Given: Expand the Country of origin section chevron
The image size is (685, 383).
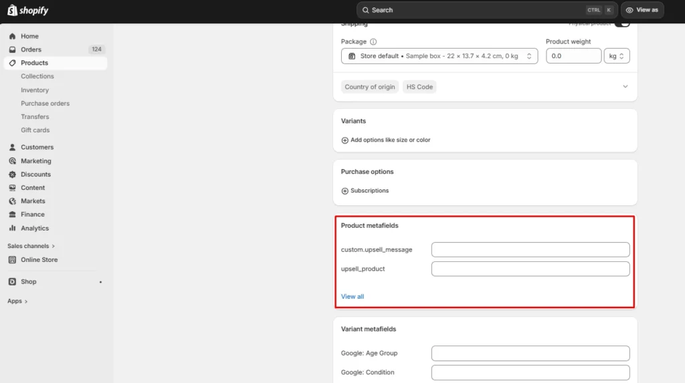Looking at the screenshot, I should click(x=625, y=87).
